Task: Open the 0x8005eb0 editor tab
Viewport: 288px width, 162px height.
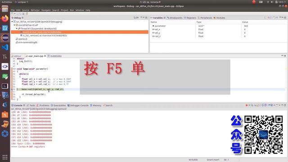Action: click(55, 56)
